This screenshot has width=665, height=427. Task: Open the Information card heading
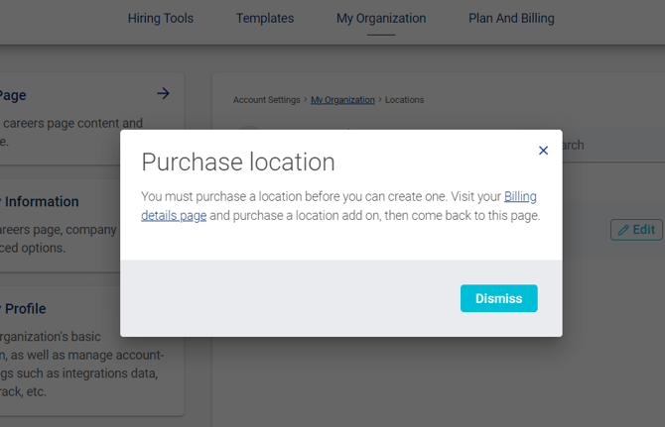point(40,202)
